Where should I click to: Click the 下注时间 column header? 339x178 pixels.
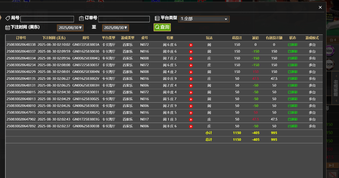pos(54,38)
